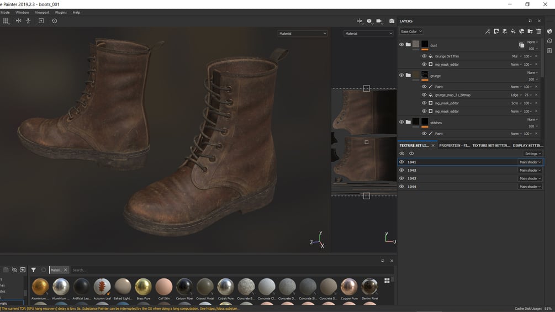The width and height of the screenshot is (555, 312).
Task: Click the Settings button in Texture Set List
Action: [x=532, y=154]
